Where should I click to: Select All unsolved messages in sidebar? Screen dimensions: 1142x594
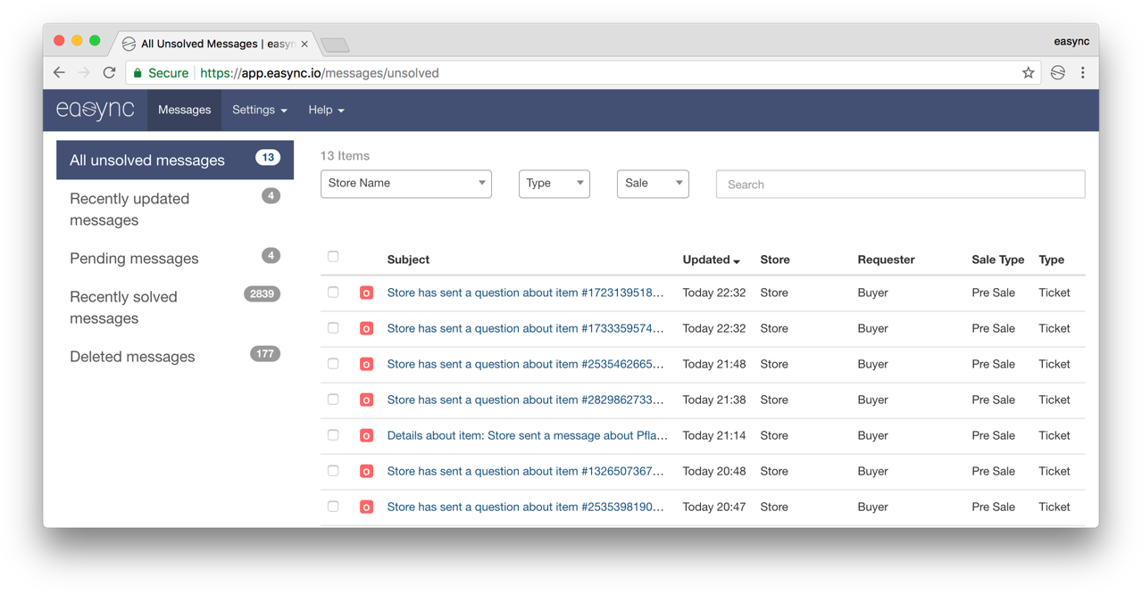(175, 160)
